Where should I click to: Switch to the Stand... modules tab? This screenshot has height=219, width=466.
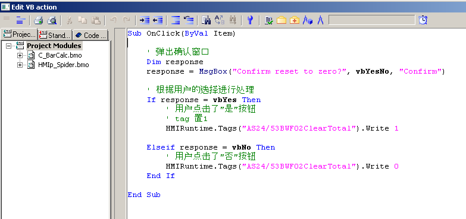55,35
